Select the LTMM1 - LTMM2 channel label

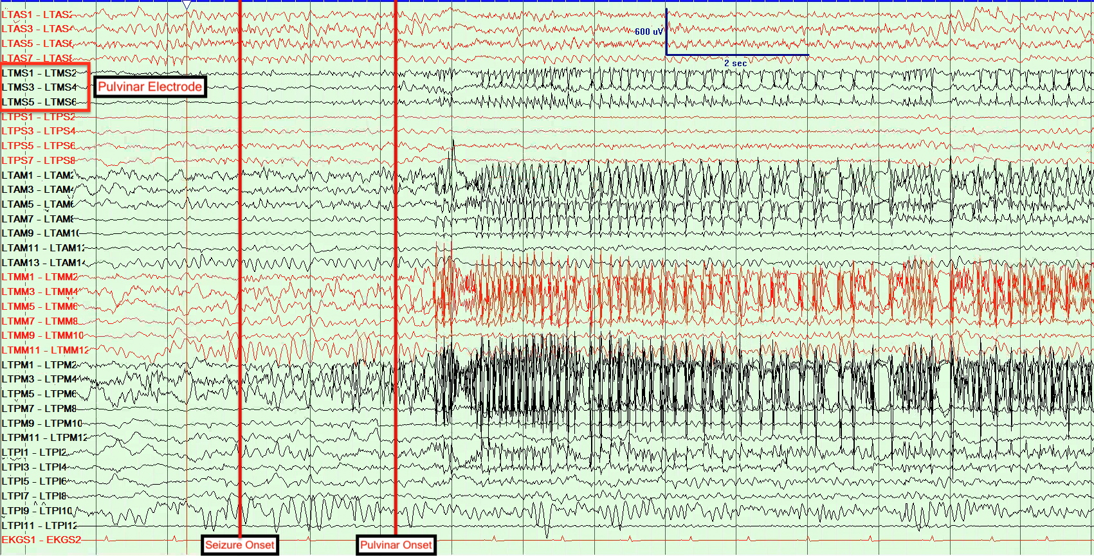click(x=40, y=277)
